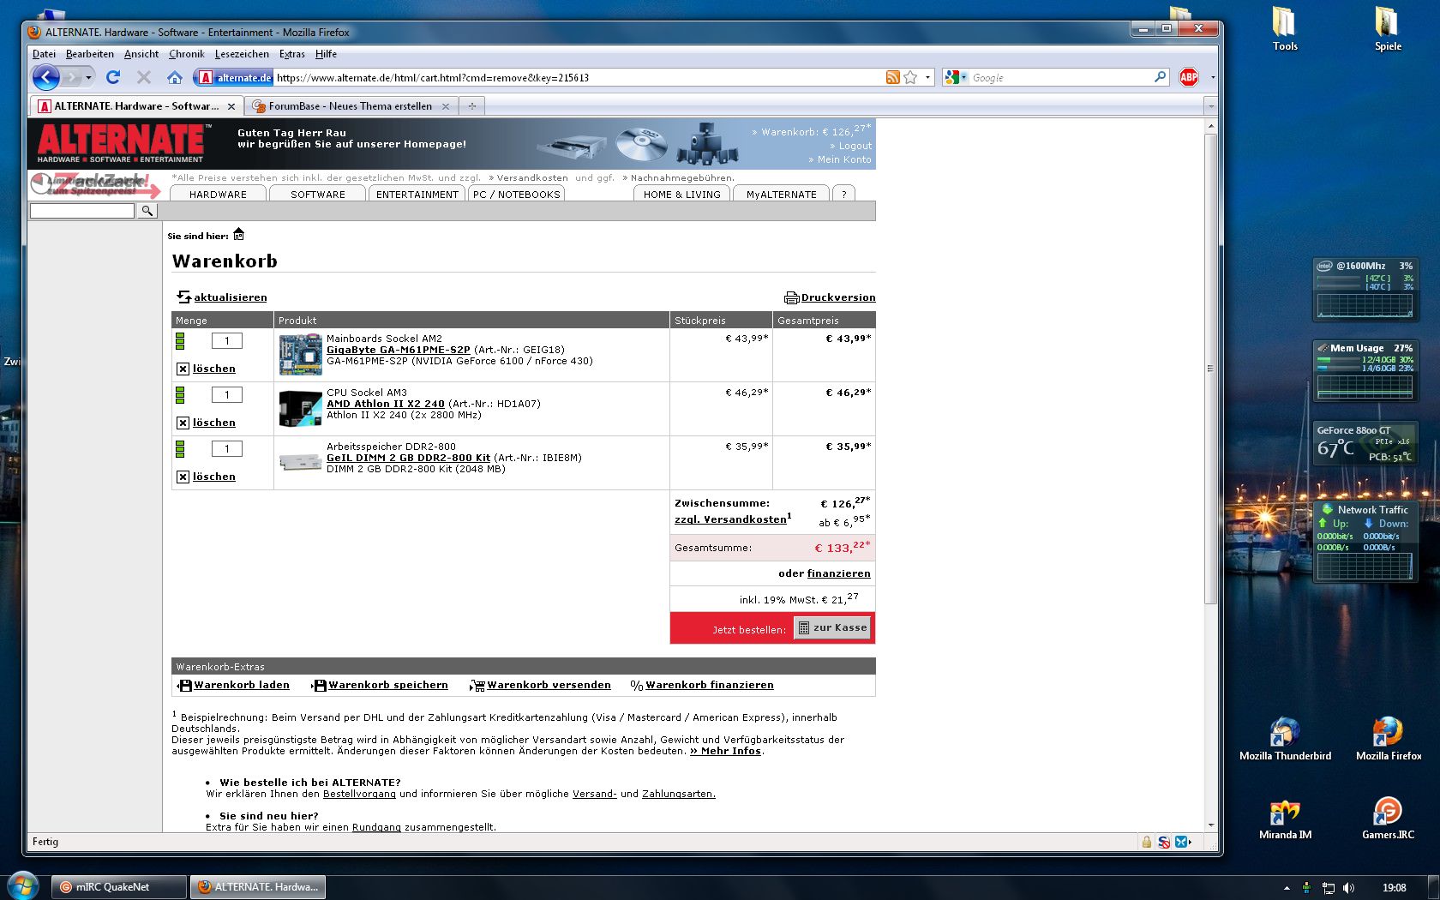Open the list all tabs dropdown
Viewport: 1440px width, 900px height.
pos(1210,106)
